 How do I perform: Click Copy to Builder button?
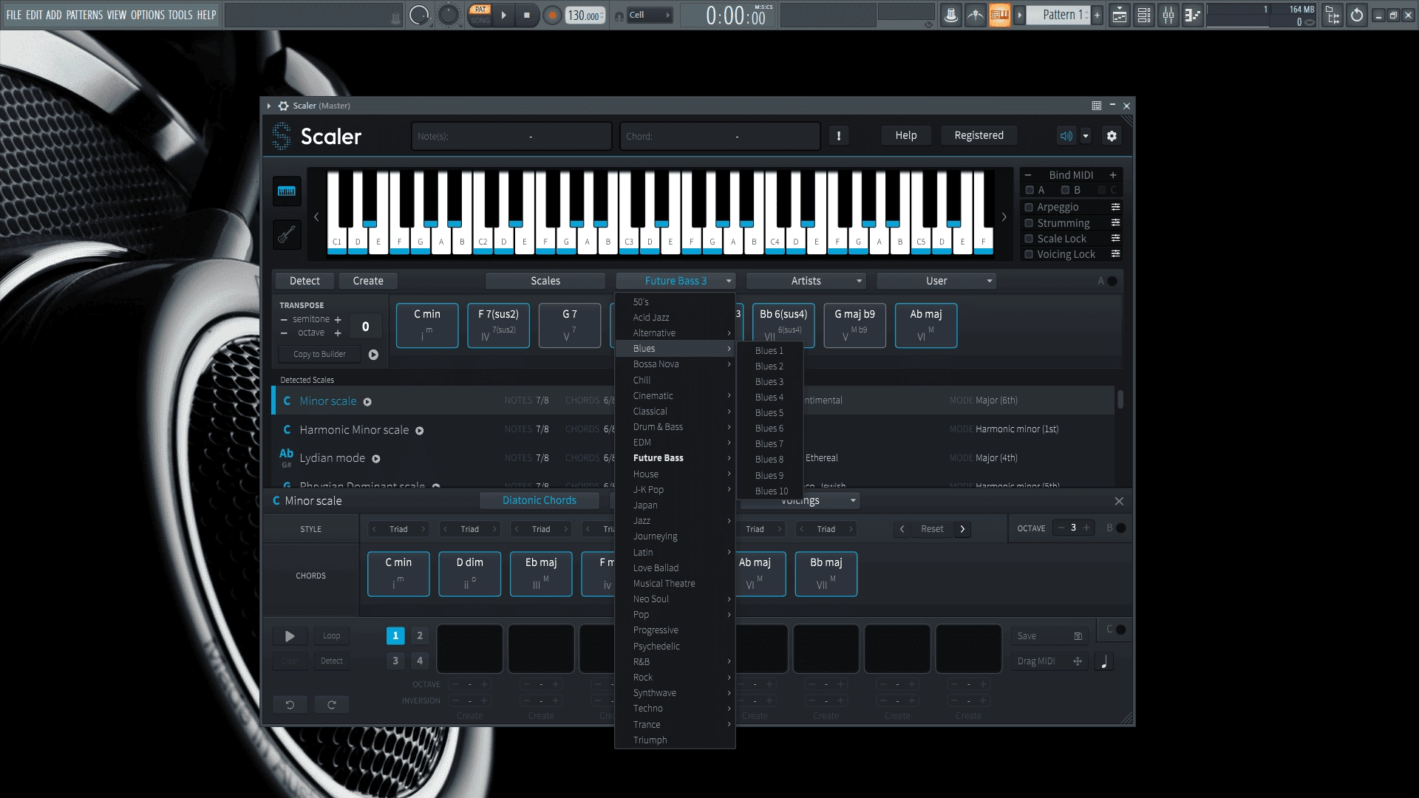point(319,355)
